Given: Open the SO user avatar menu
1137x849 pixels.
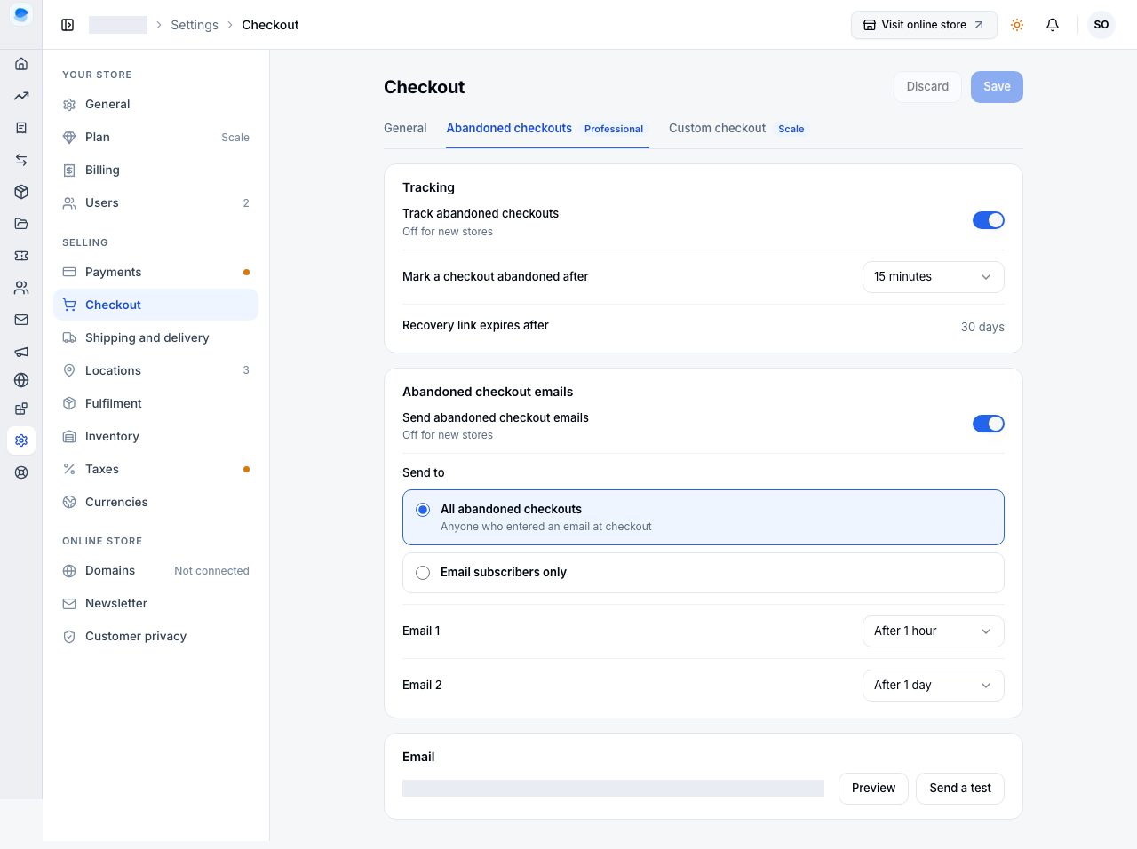Looking at the screenshot, I should tap(1101, 25).
